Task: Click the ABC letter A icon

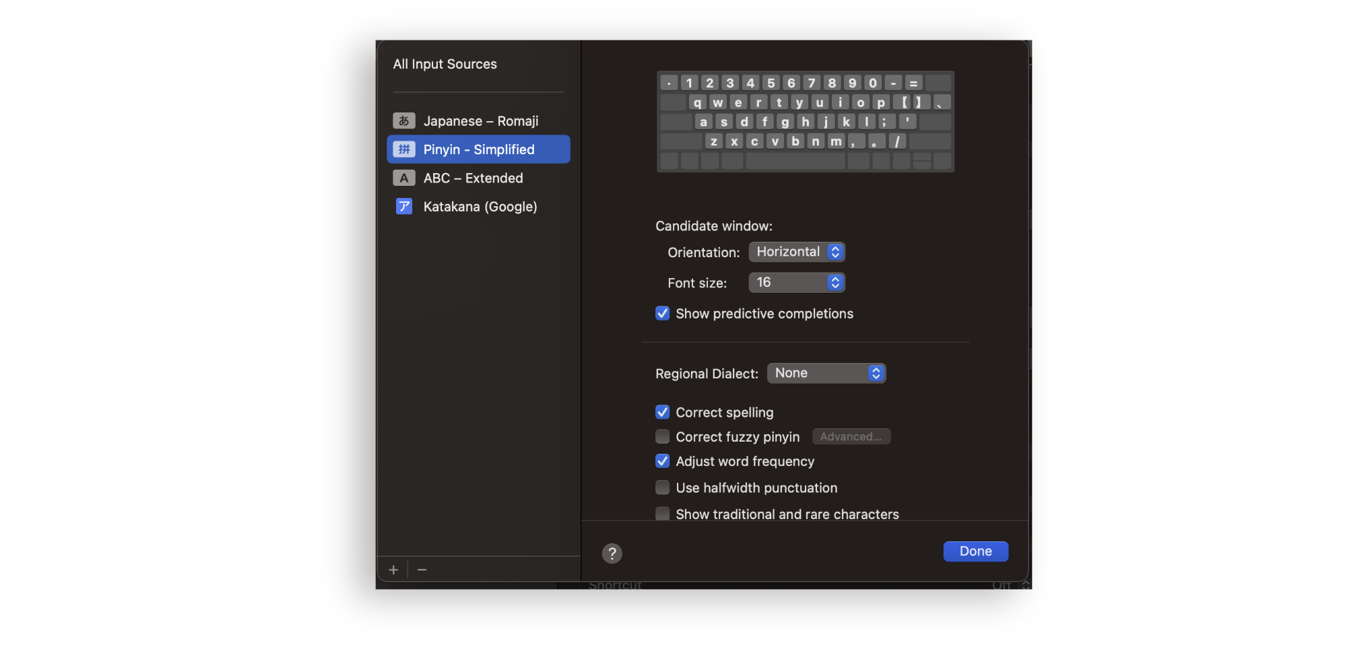Action: 404,178
